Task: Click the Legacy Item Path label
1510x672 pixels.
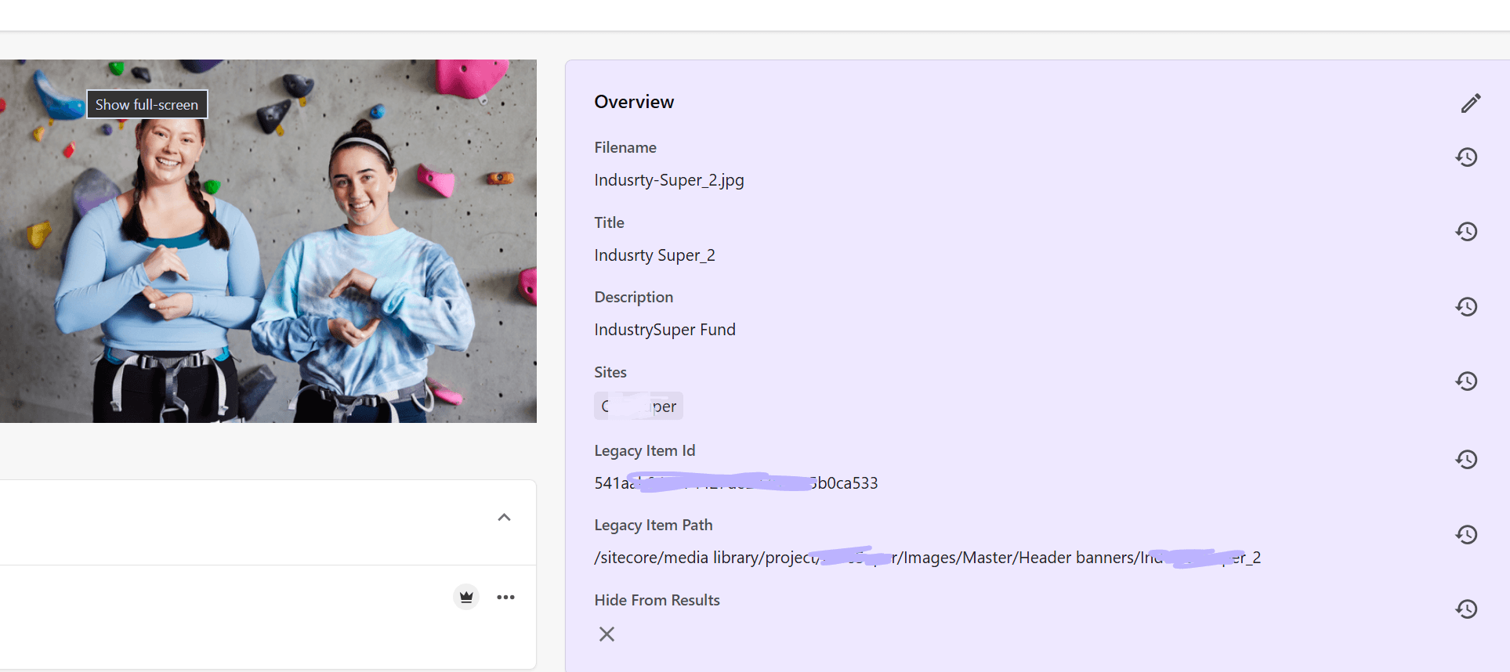Action: coord(654,525)
